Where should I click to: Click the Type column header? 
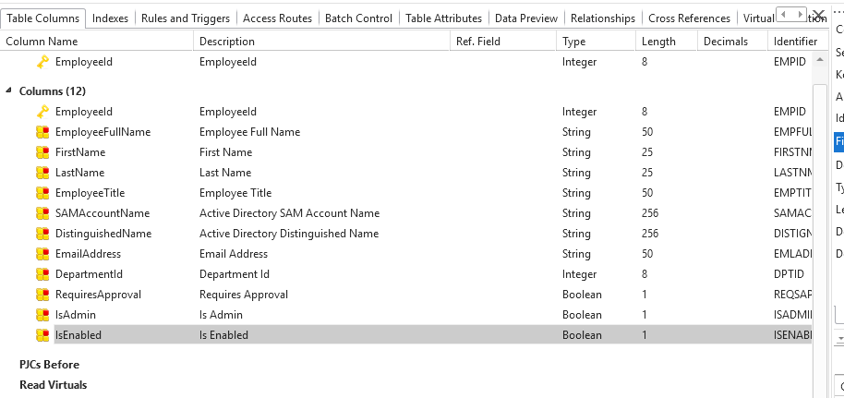coord(574,42)
